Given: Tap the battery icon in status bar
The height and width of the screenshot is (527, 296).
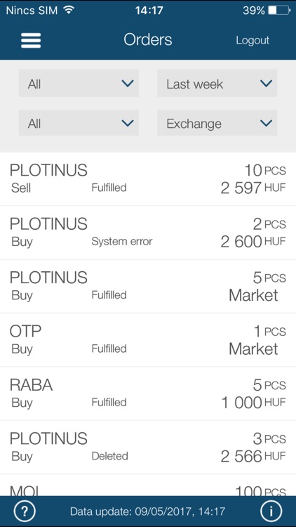Looking at the screenshot, I should [x=279, y=11].
